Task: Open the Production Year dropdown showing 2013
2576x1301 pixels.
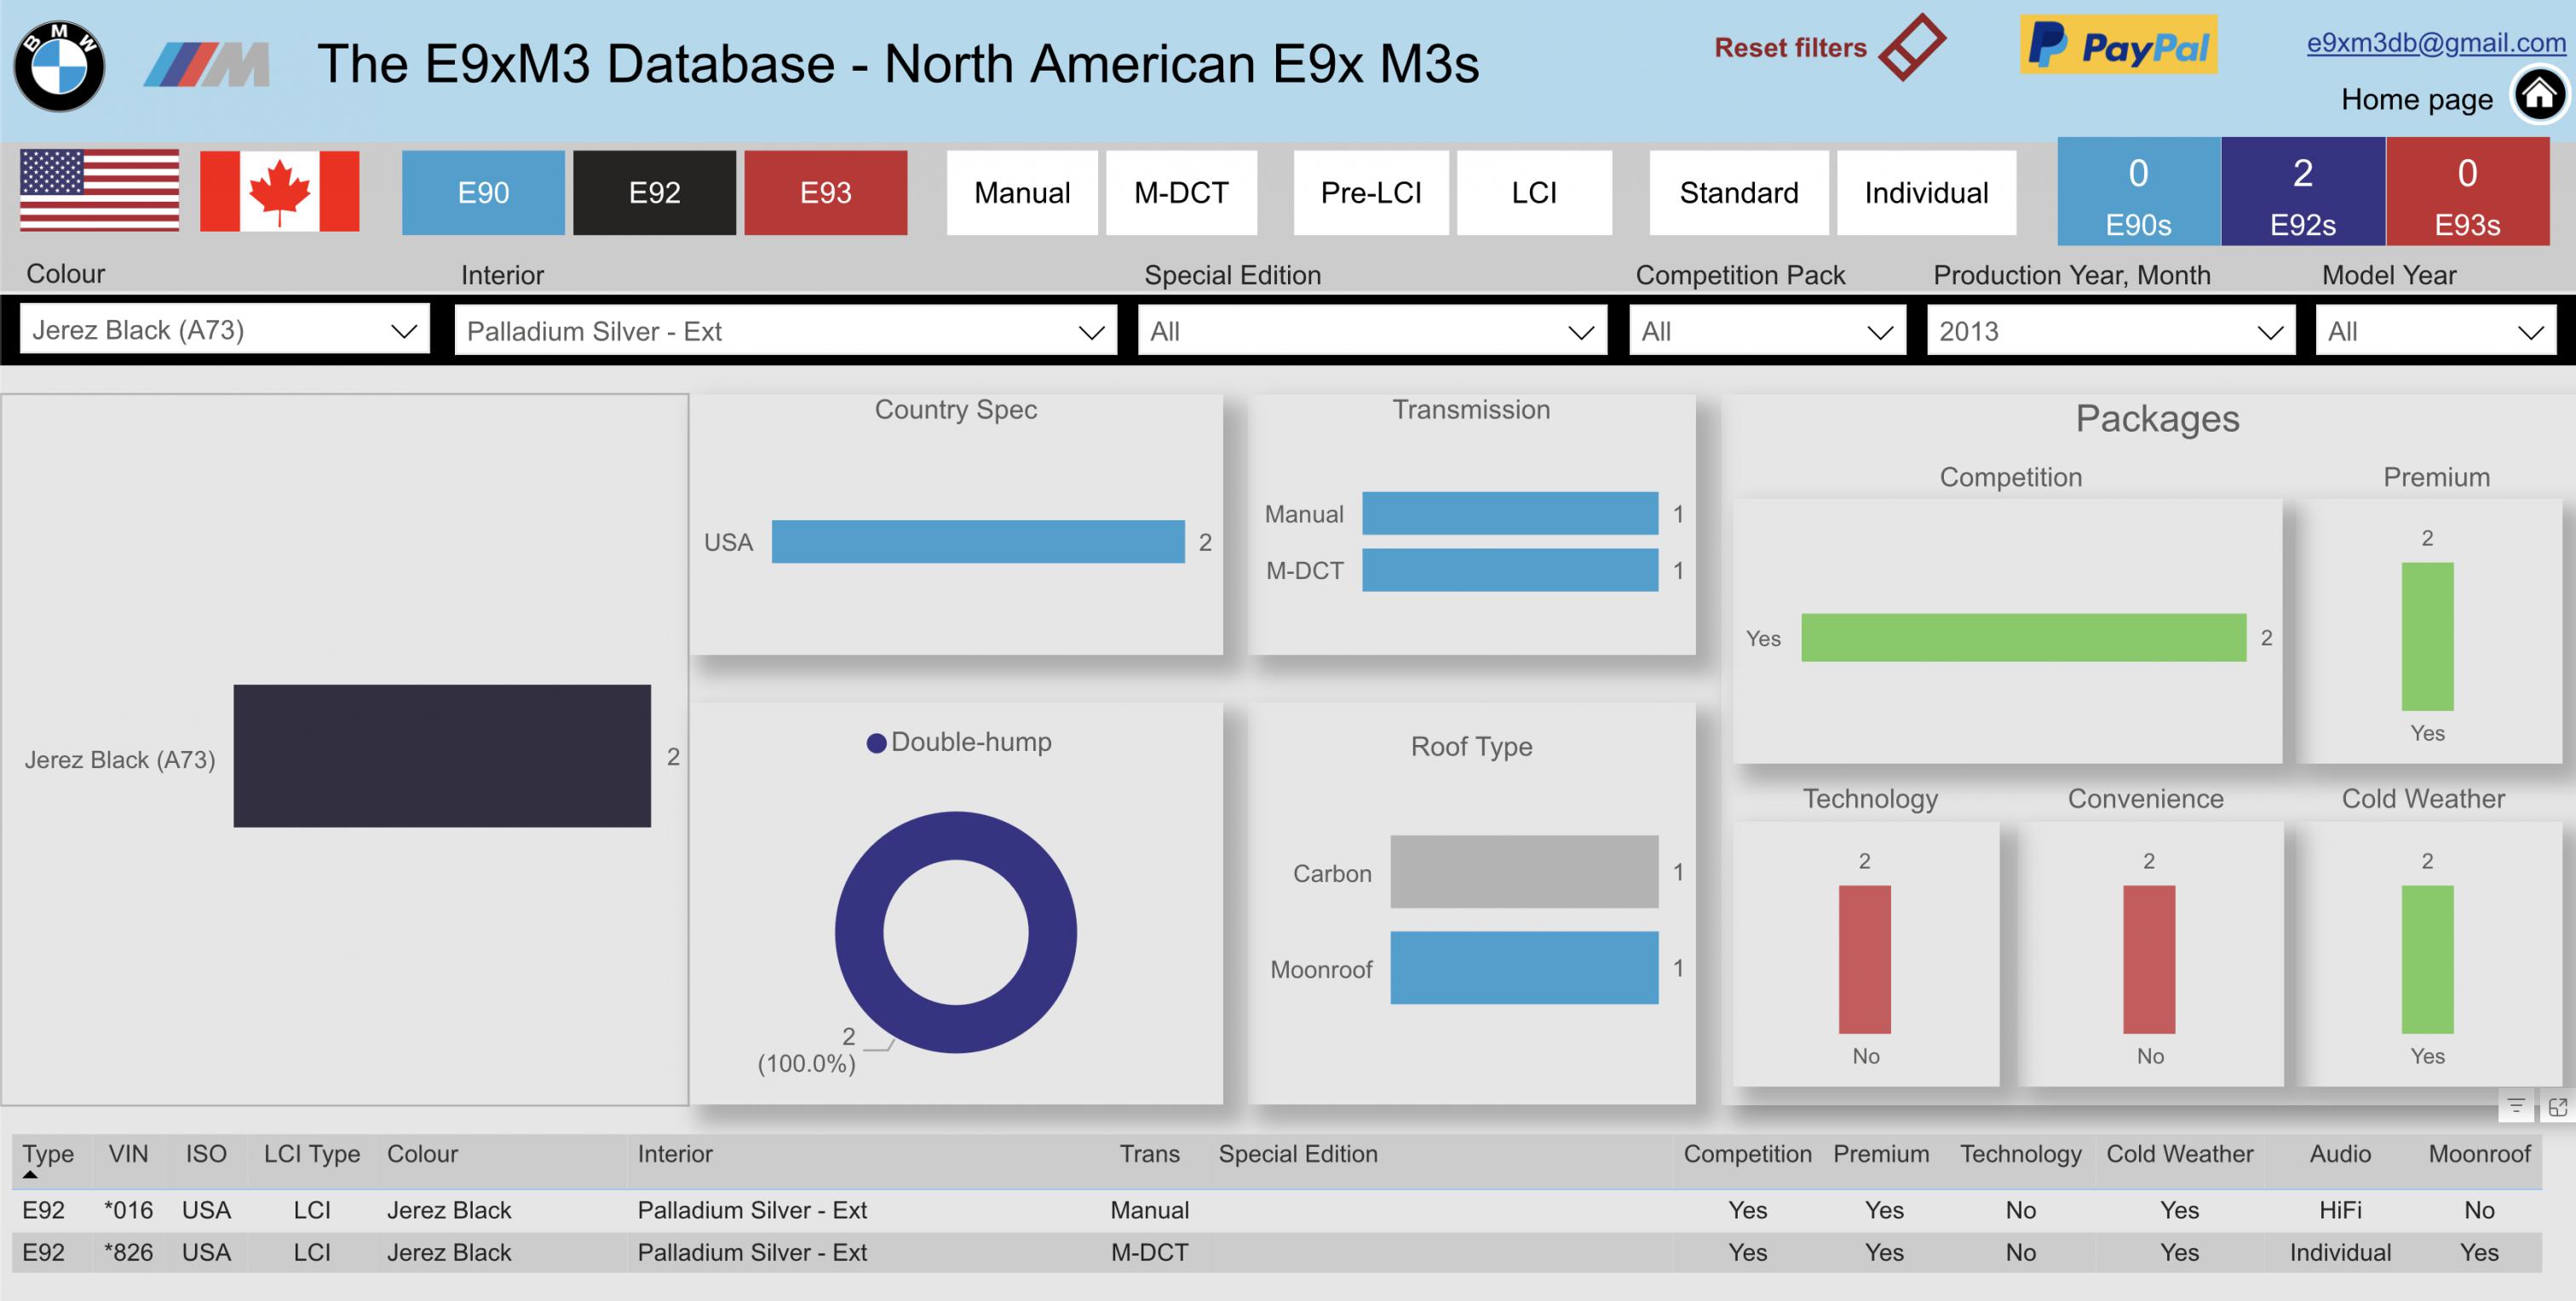Action: tap(2111, 330)
